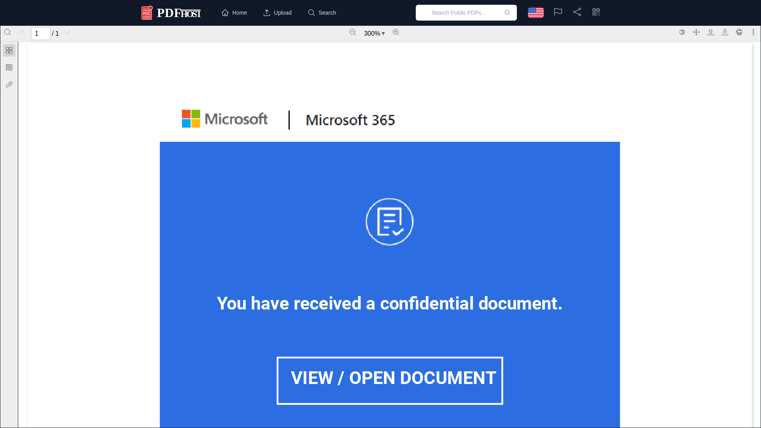Print the document using the printer icon
The height and width of the screenshot is (428, 761).
coord(739,32)
